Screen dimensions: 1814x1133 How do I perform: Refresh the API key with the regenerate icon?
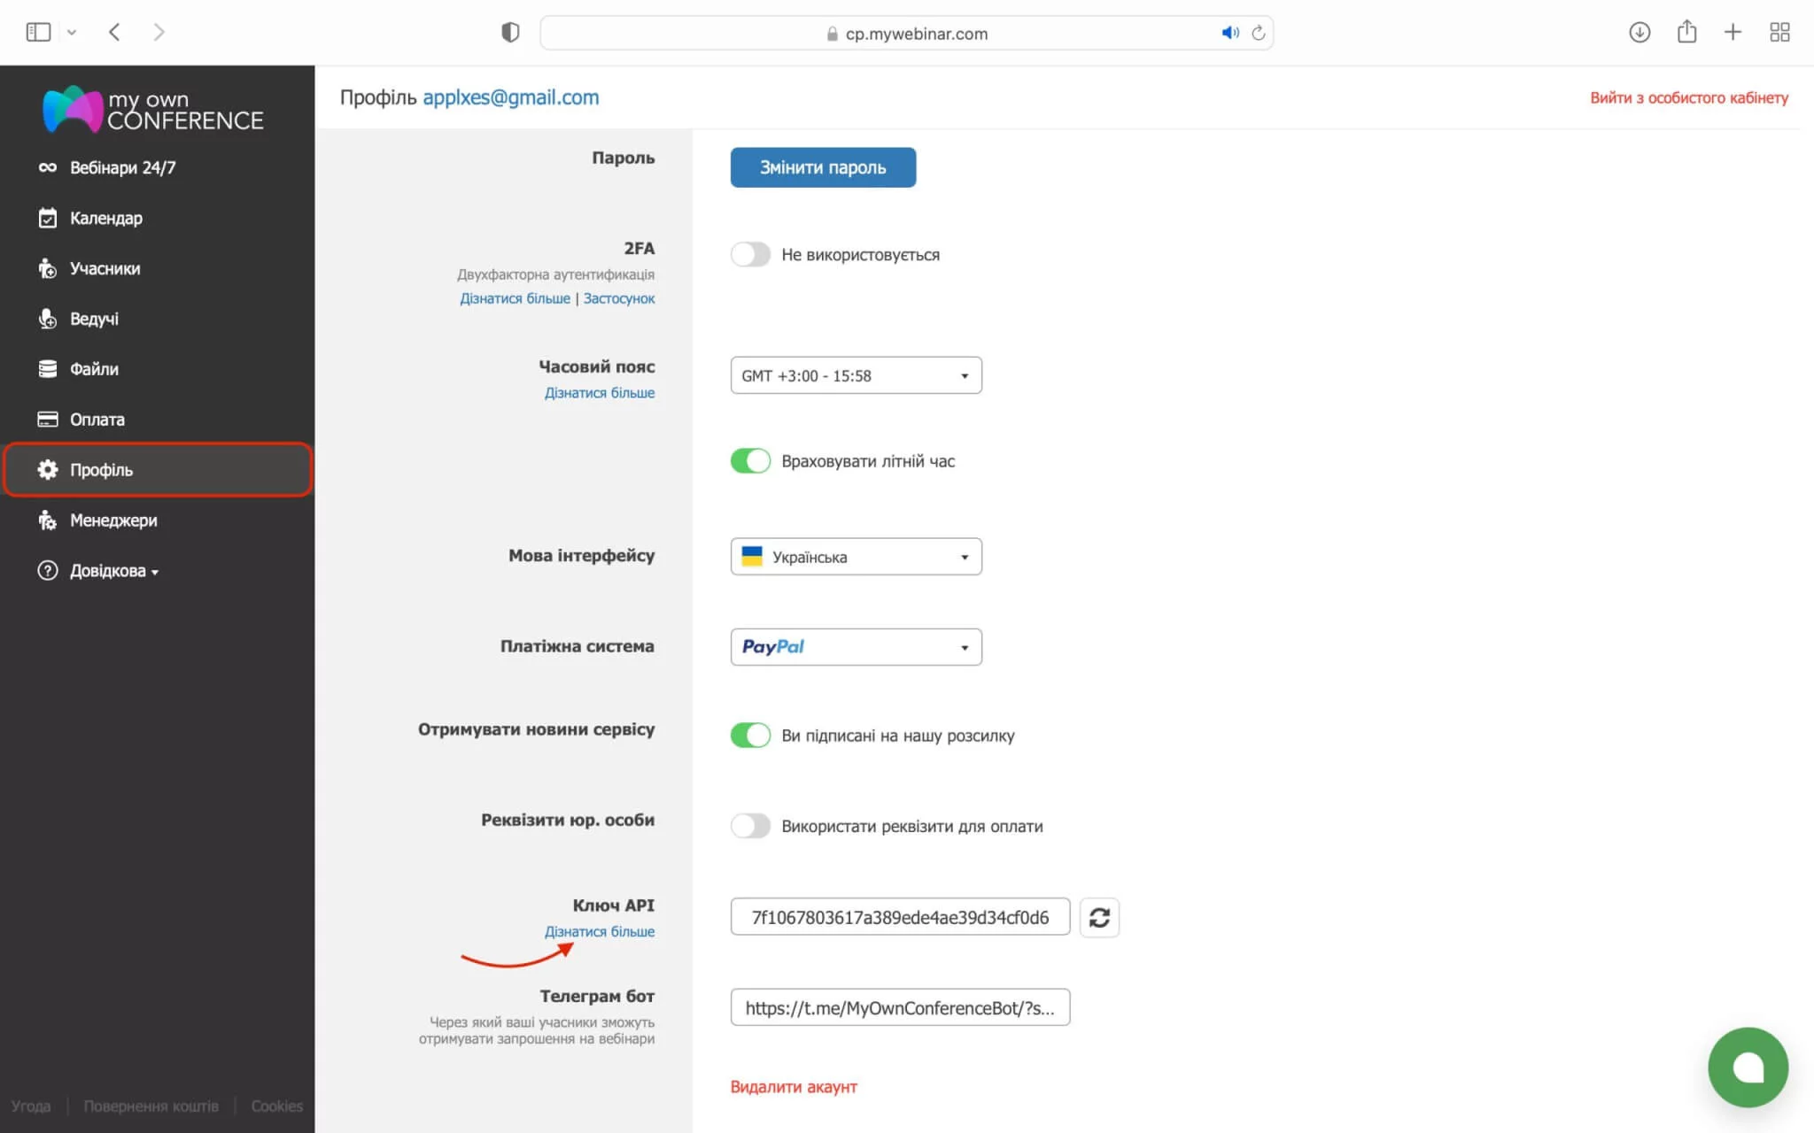(1099, 918)
